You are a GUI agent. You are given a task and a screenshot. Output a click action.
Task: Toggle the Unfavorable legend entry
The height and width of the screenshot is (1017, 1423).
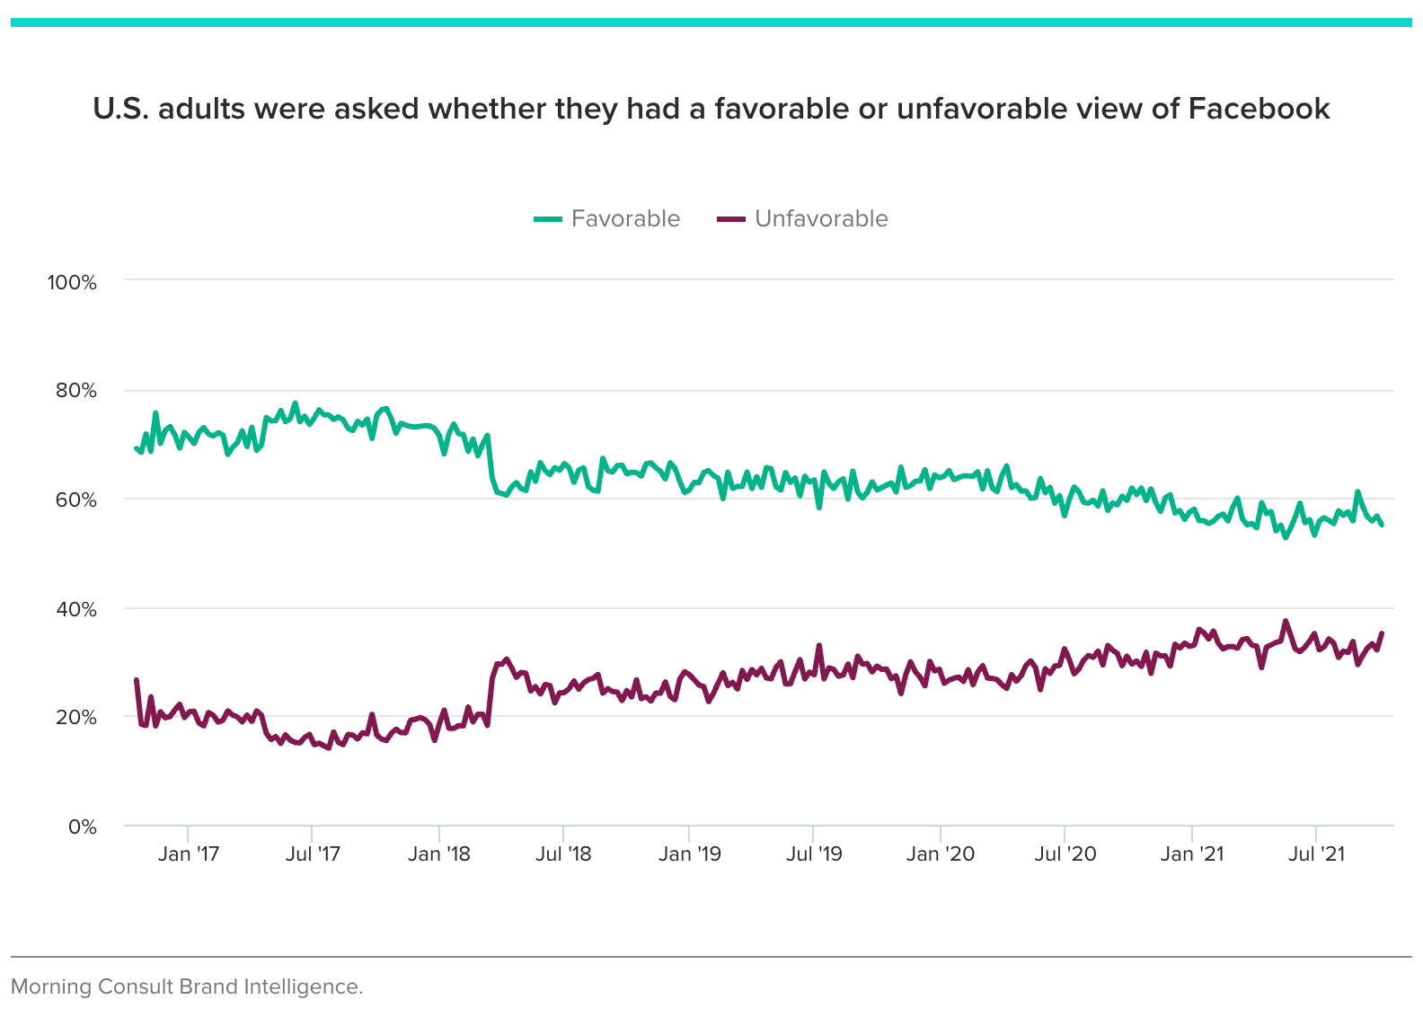point(802,218)
